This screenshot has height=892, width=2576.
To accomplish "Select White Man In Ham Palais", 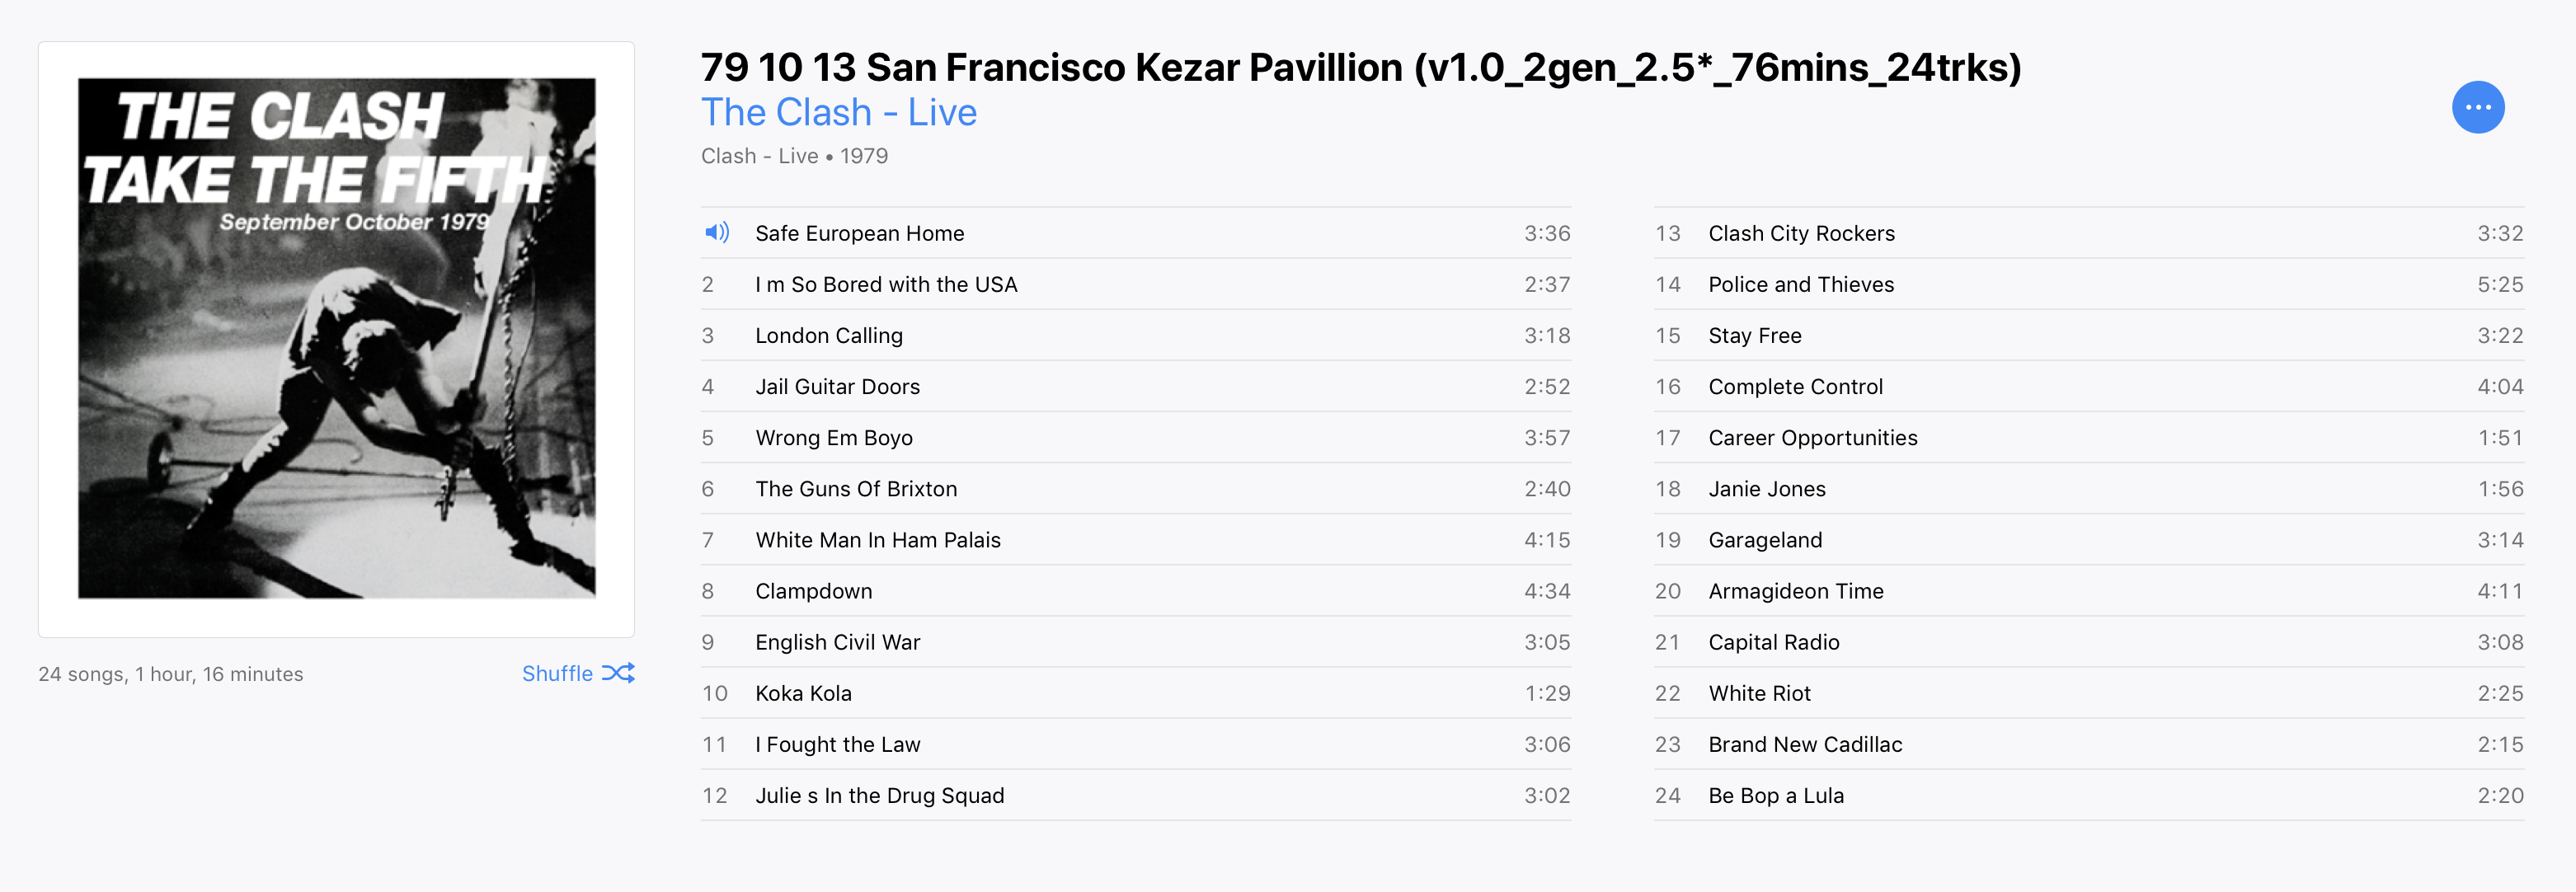I will coord(1135,539).
